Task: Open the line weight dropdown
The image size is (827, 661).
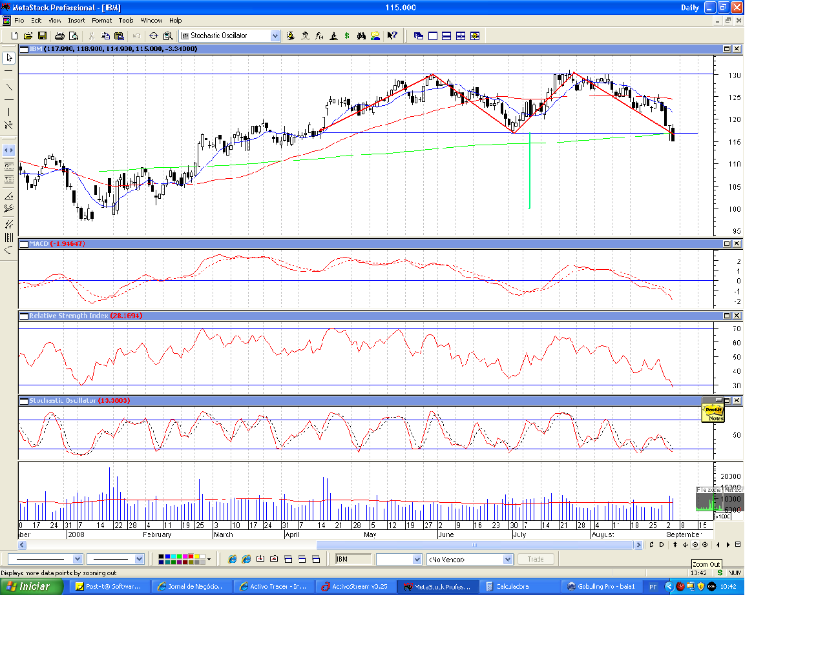Action: click(x=139, y=559)
